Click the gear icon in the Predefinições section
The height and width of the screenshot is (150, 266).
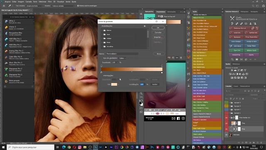(x=145, y=26)
